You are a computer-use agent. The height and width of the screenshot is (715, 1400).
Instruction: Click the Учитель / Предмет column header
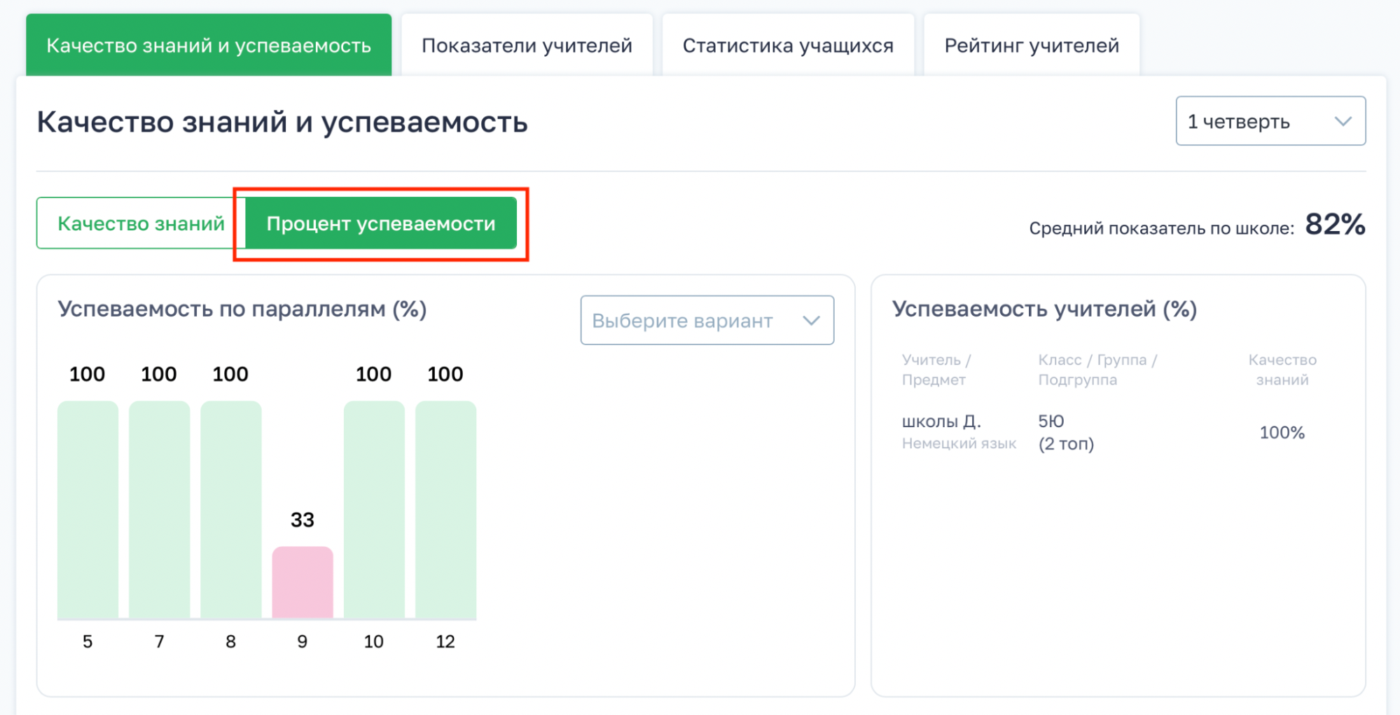pyautogui.click(x=936, y=370)
